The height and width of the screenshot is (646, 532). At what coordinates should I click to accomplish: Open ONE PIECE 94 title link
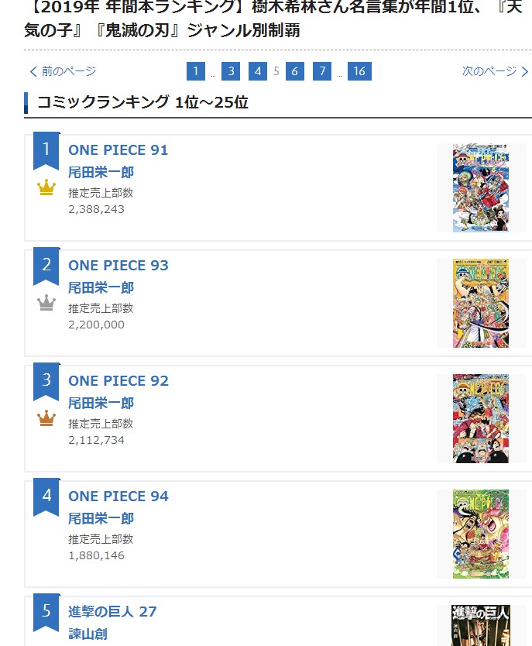[x=118, y=497]
